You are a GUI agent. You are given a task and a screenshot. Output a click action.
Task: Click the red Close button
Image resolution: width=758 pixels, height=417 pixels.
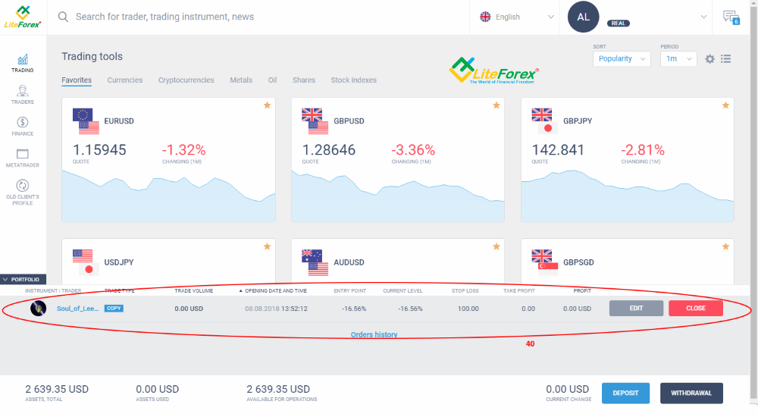[696, 308]
